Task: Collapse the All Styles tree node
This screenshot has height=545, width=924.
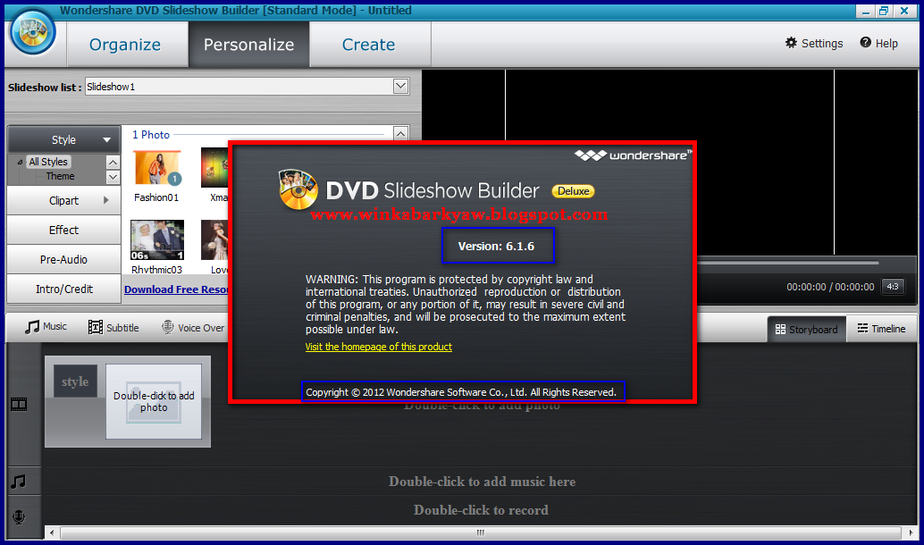Action: [20, 162]
